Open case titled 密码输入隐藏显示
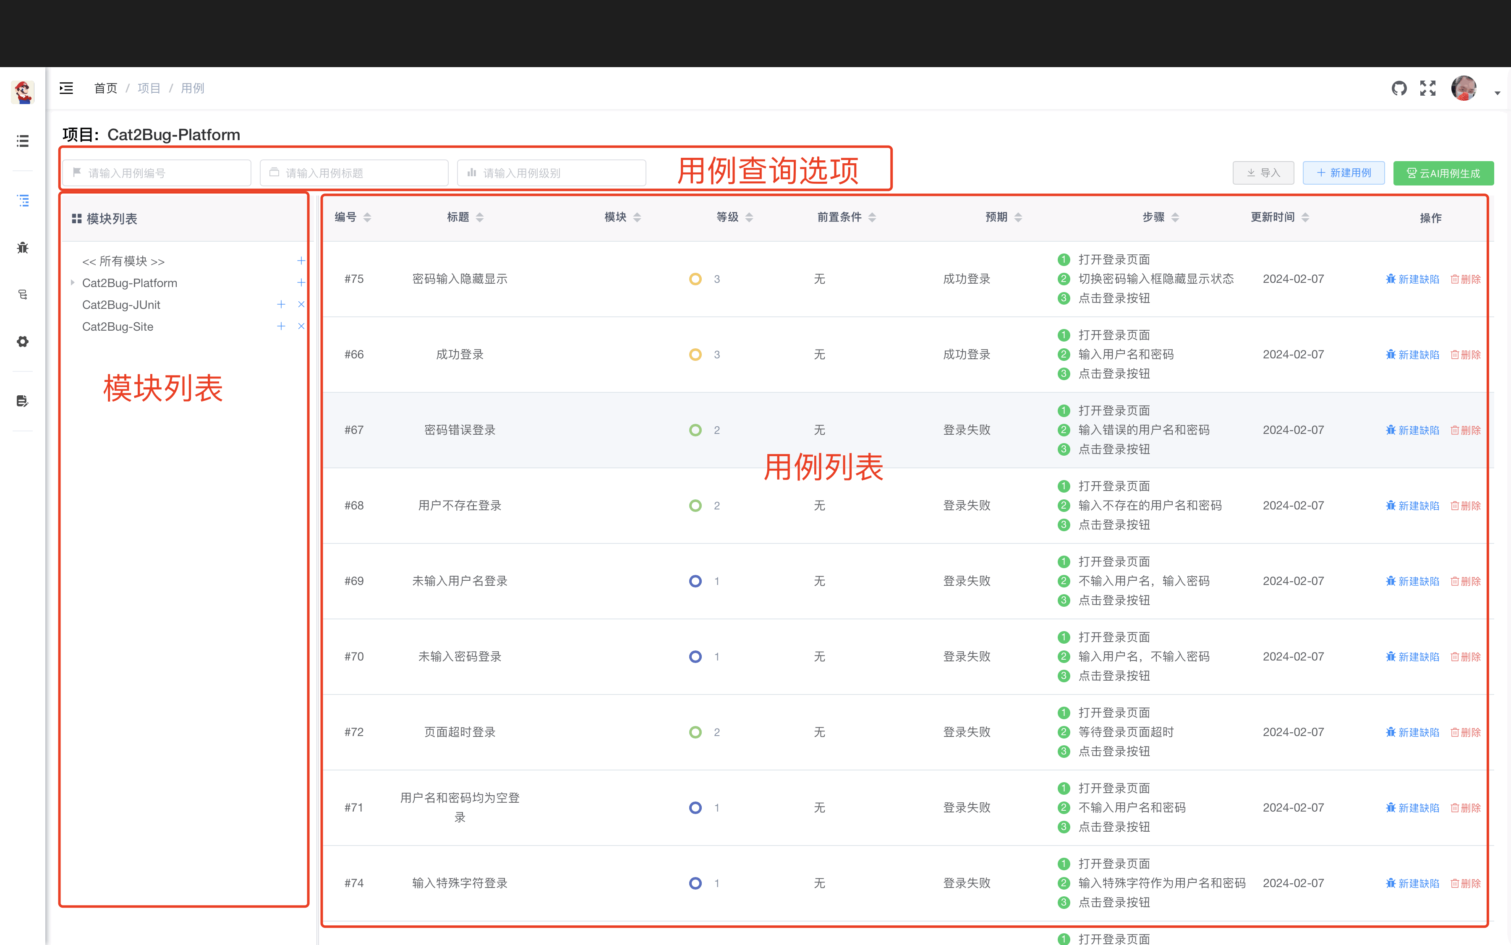Image resolution: width=1511 pixels, height=945 pixels. click(460, 279)
